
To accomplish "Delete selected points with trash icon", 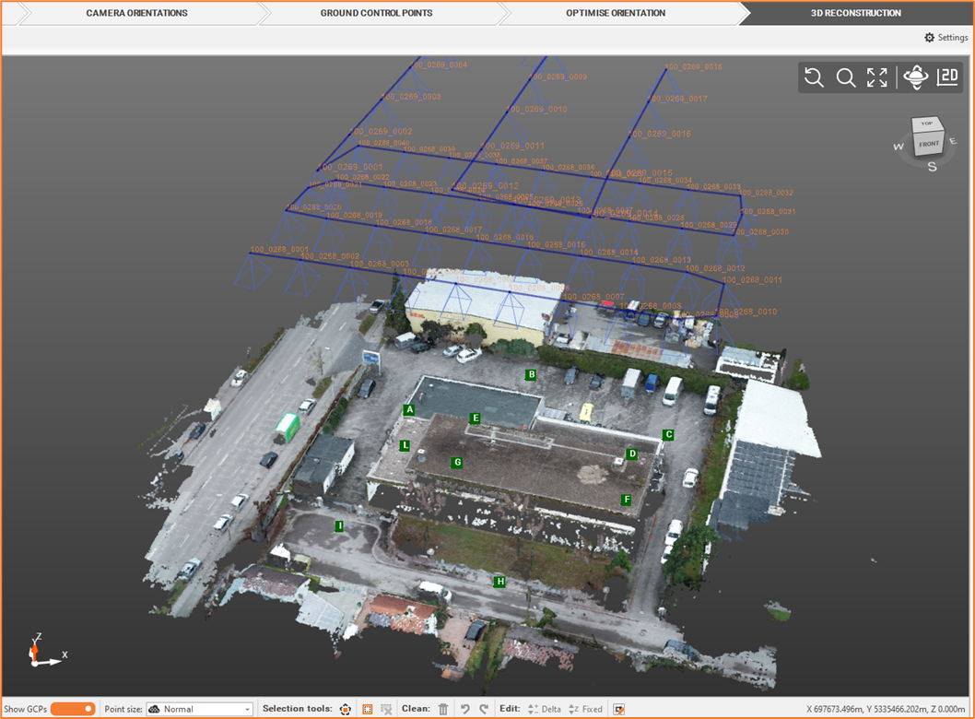I will [x=443, y=709].
